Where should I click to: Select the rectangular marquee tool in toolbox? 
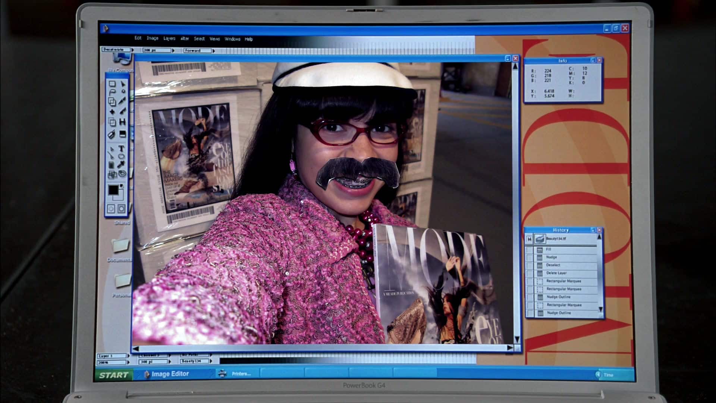click(112, 84)
